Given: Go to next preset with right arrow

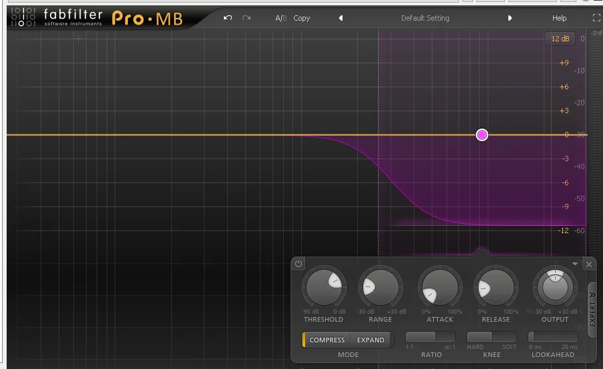Looking at the screenshot, I should (x=510, y=18).
